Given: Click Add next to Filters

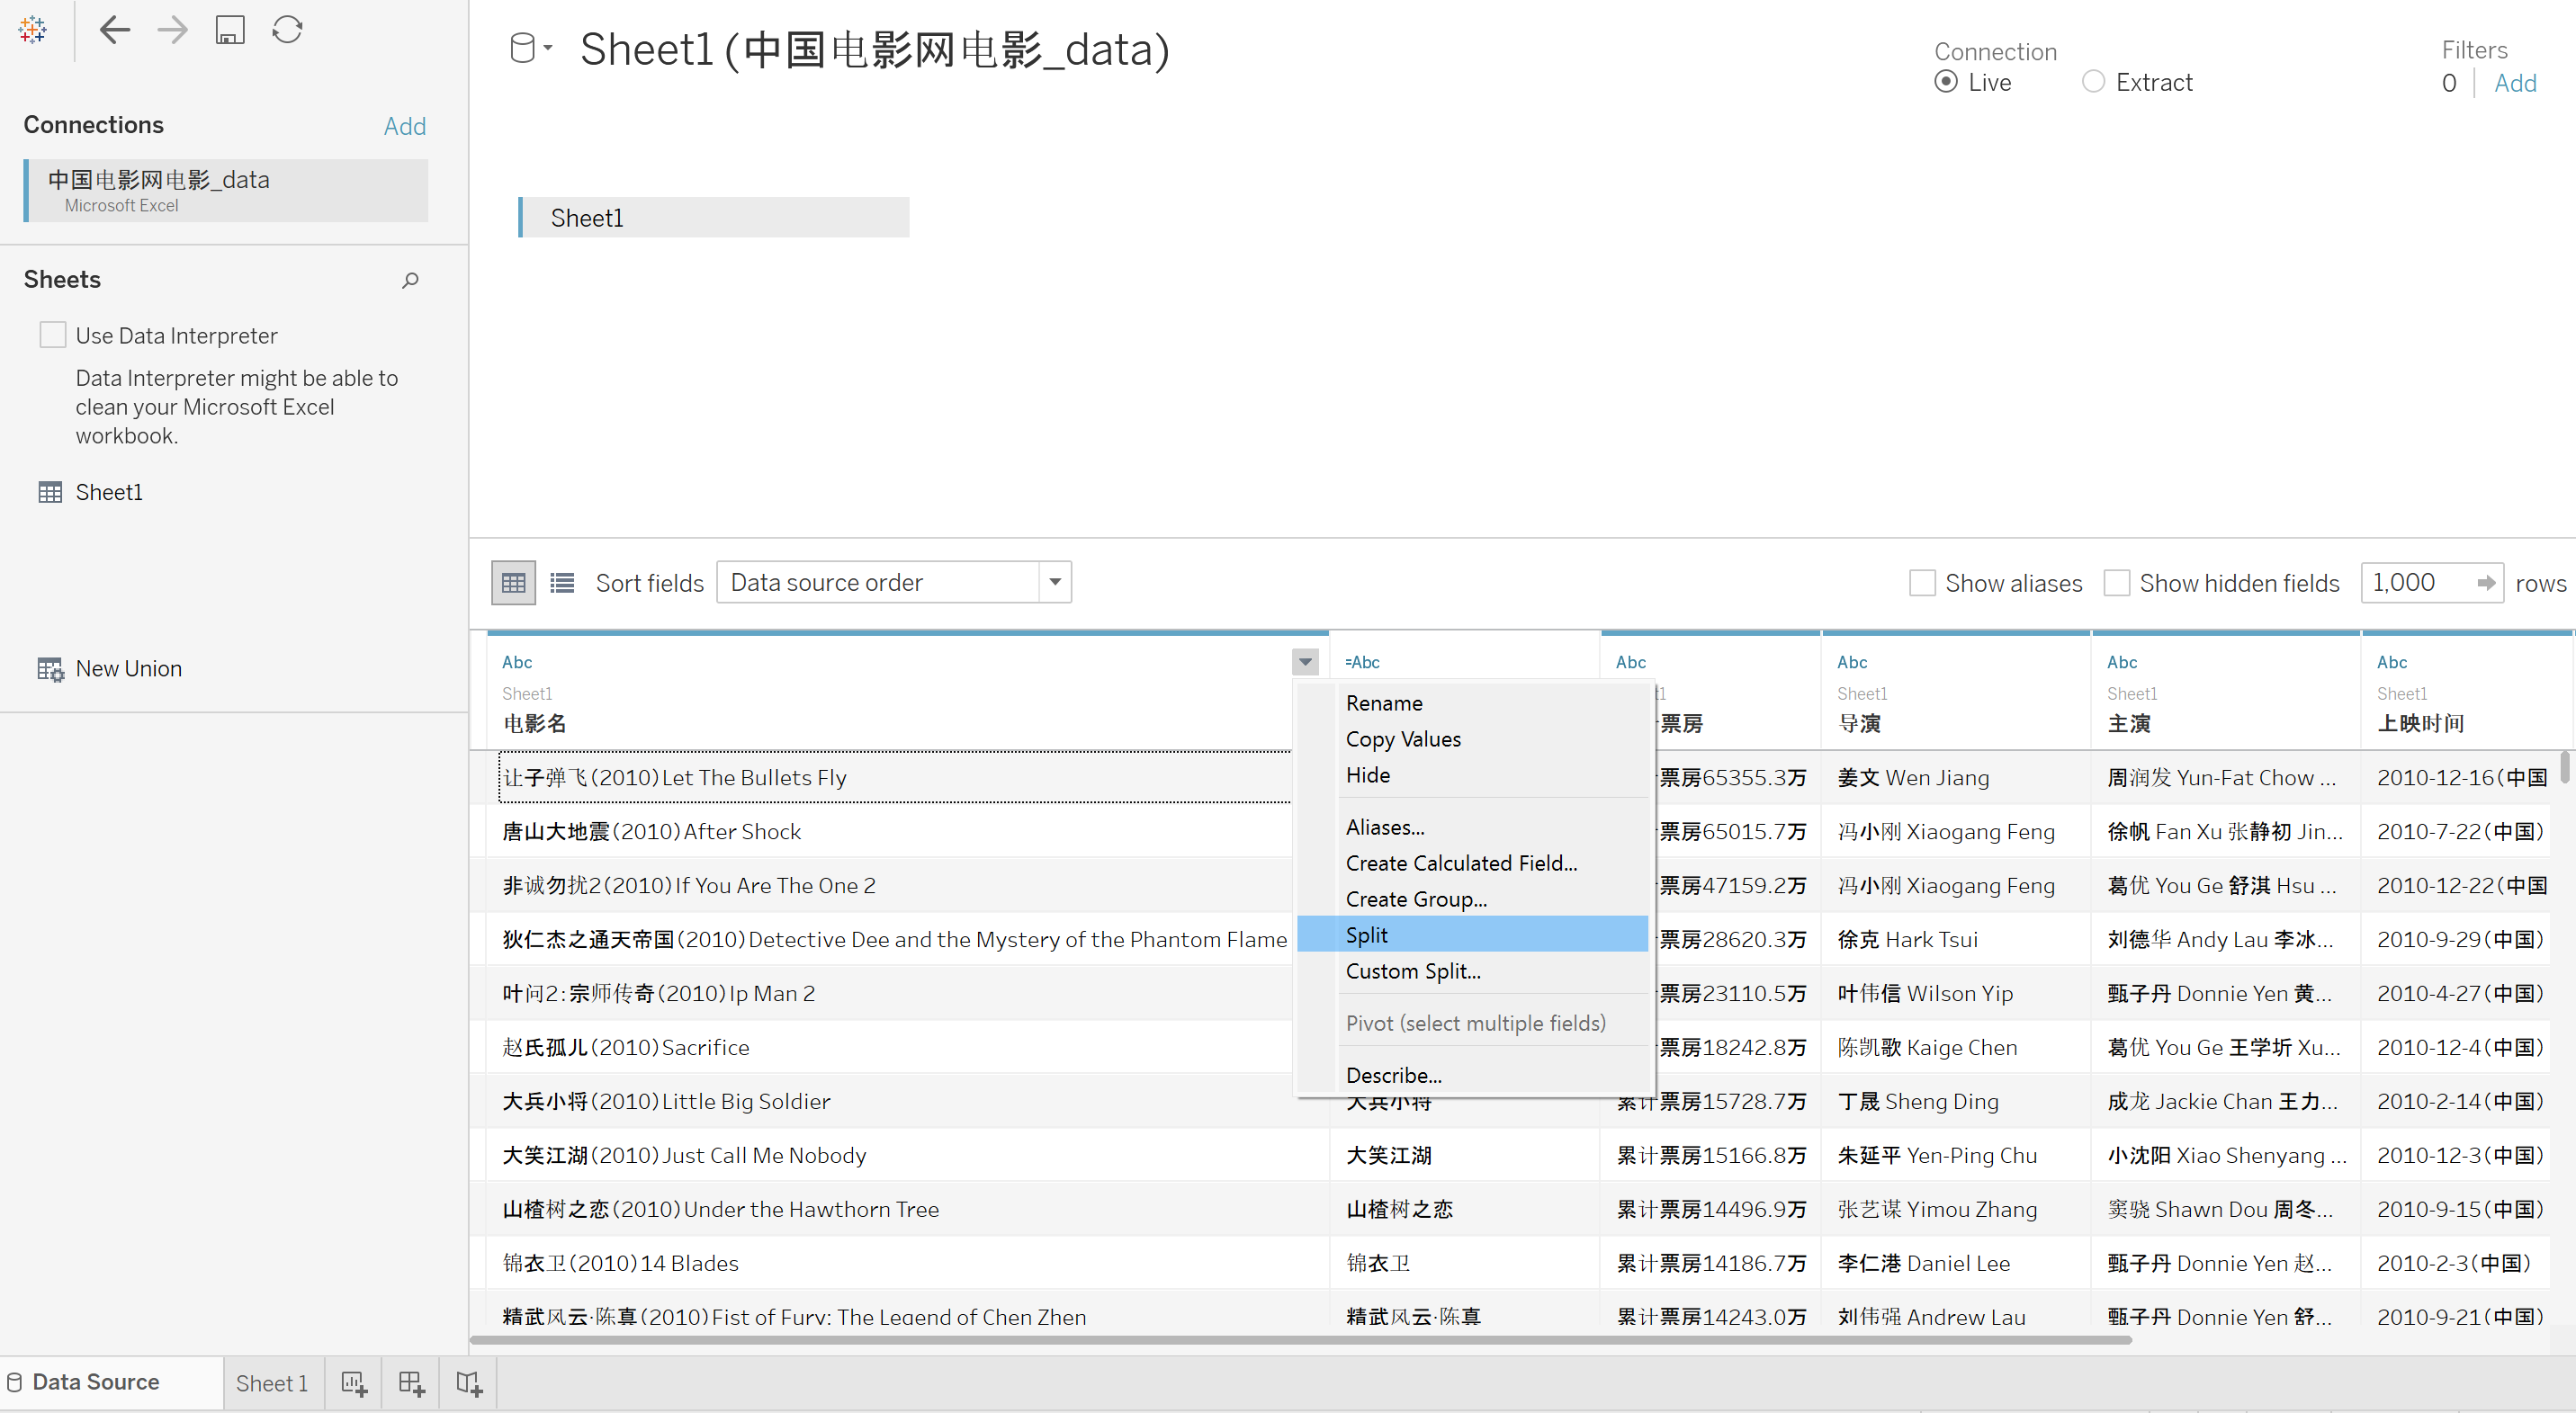Looking at the screenshot, I should coord(2514,83).
